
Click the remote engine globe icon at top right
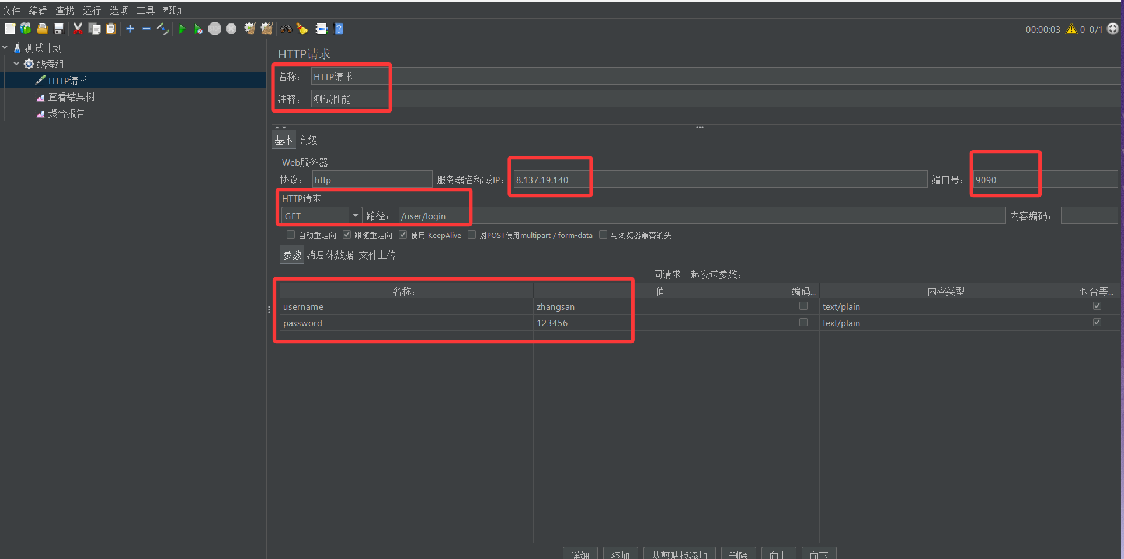click(1113, 28)
